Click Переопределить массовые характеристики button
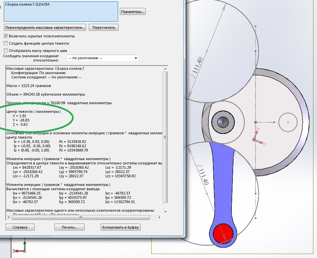Screen dimensions: 317x258 point(45,27)
